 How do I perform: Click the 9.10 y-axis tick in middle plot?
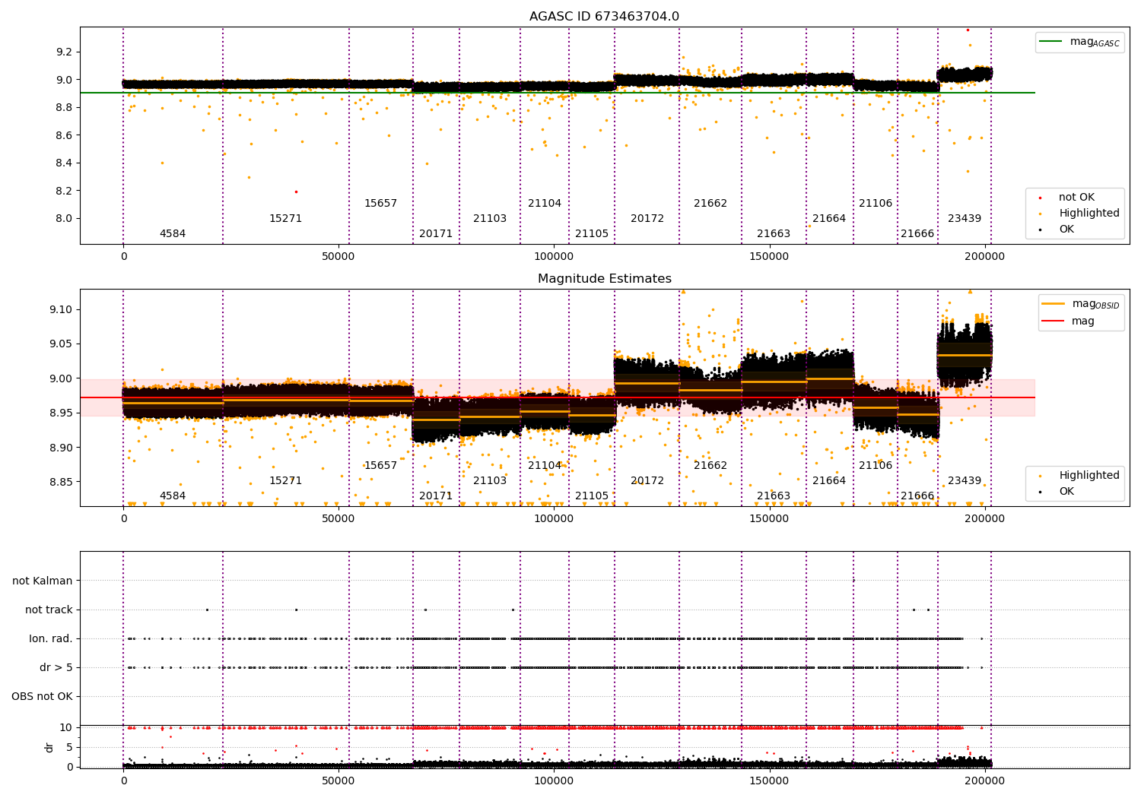pyautogui.click(x=61, y=310)
